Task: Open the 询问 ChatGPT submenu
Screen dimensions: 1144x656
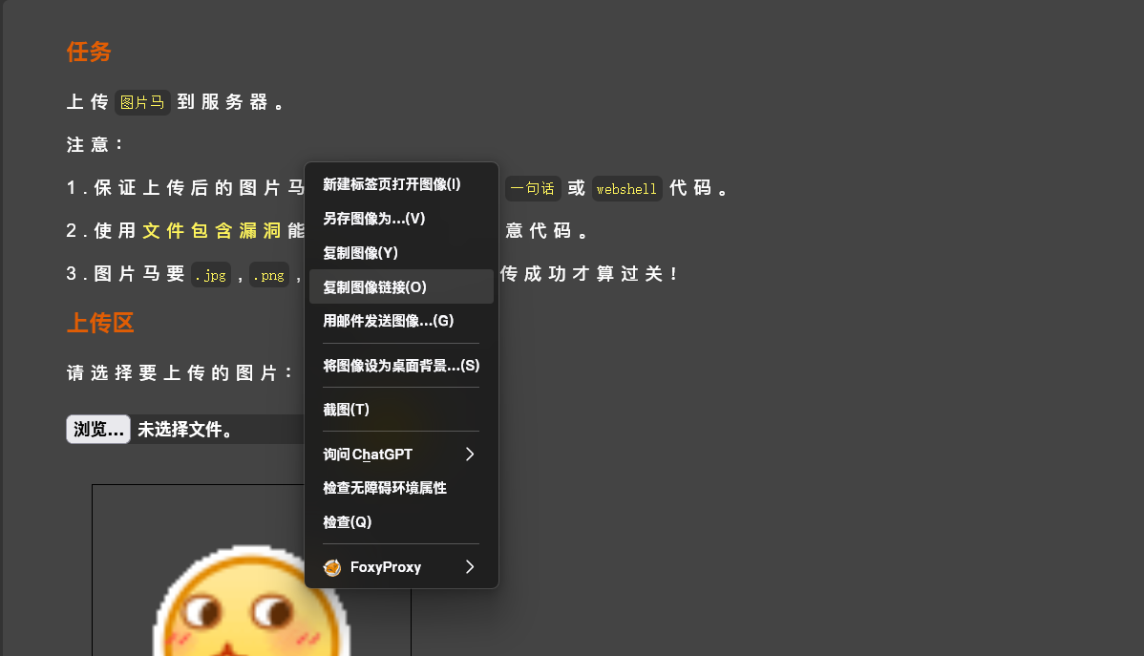Action: pyautogui.click(x=401, y=455)
